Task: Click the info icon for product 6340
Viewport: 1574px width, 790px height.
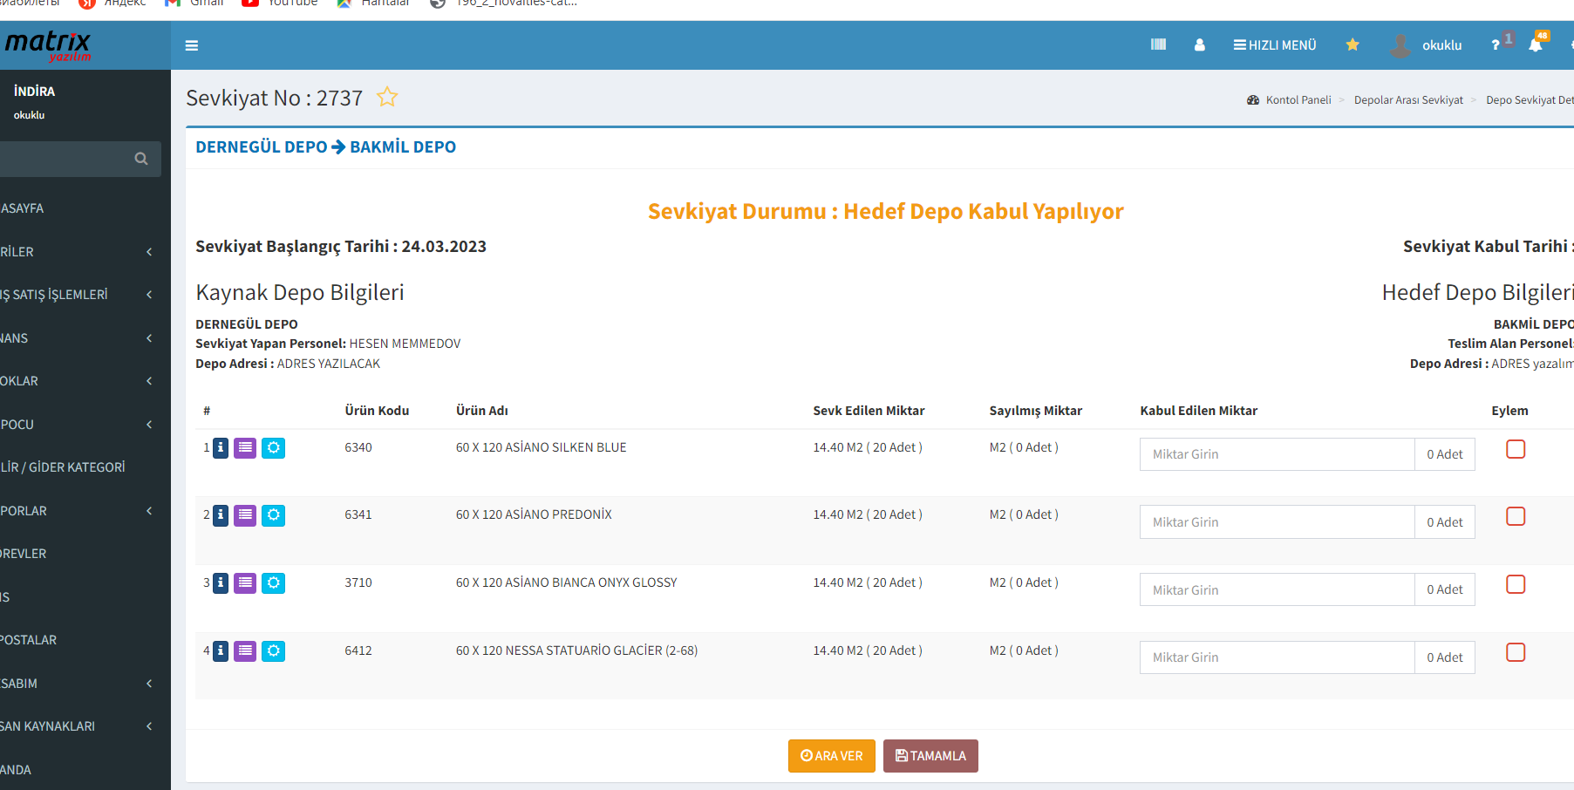Action: tap(221, 448)
